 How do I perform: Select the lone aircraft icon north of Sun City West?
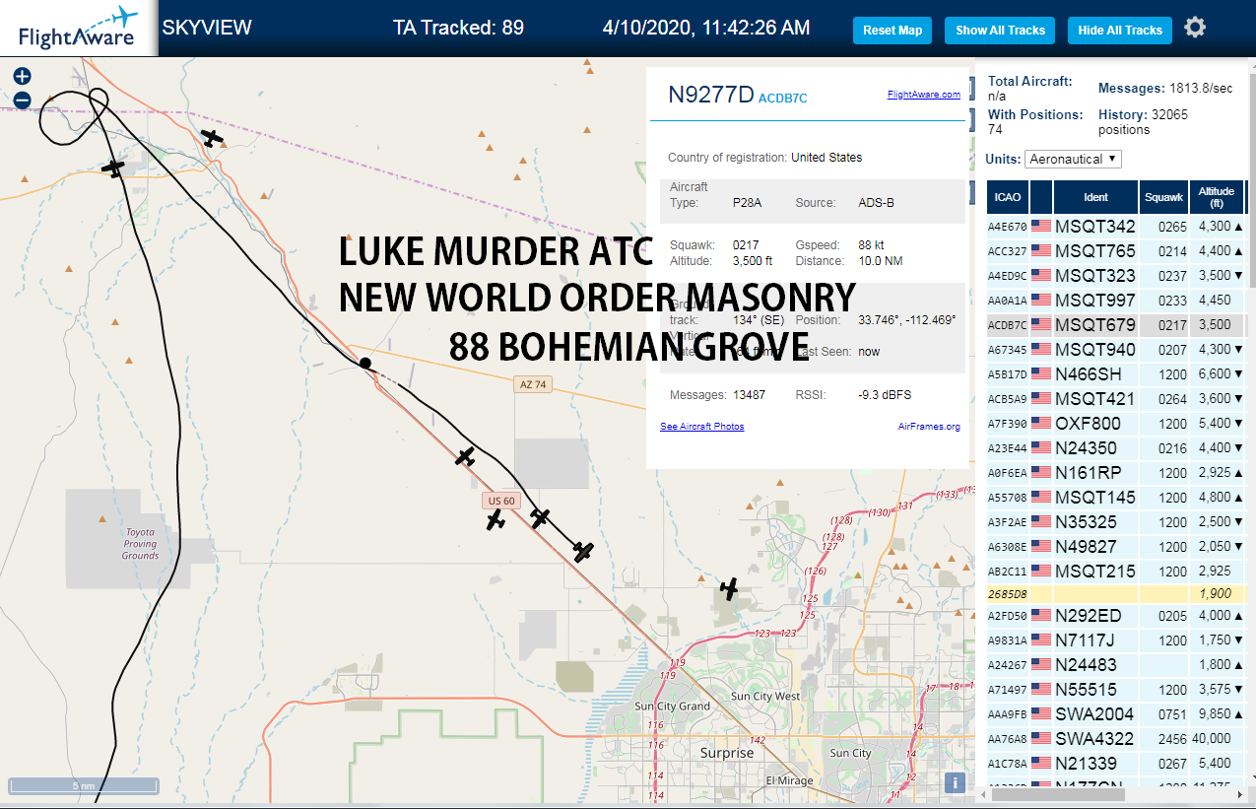click(x=728, y=589)
